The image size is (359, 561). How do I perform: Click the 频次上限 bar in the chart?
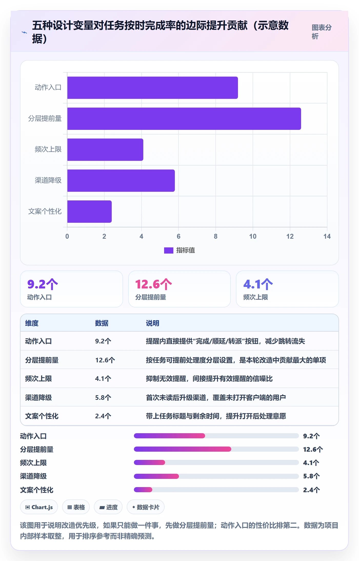105,150
